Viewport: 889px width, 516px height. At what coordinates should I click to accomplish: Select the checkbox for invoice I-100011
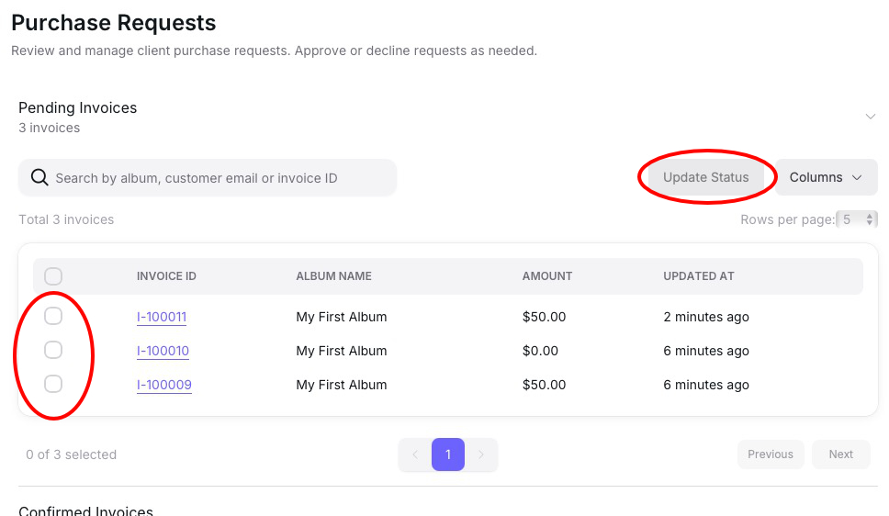[x=53, y=317]
